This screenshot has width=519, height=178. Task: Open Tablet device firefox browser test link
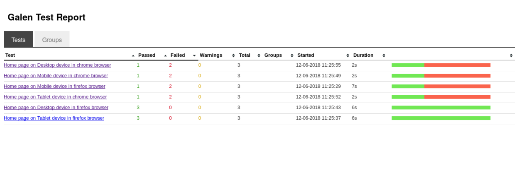[54, 118]
